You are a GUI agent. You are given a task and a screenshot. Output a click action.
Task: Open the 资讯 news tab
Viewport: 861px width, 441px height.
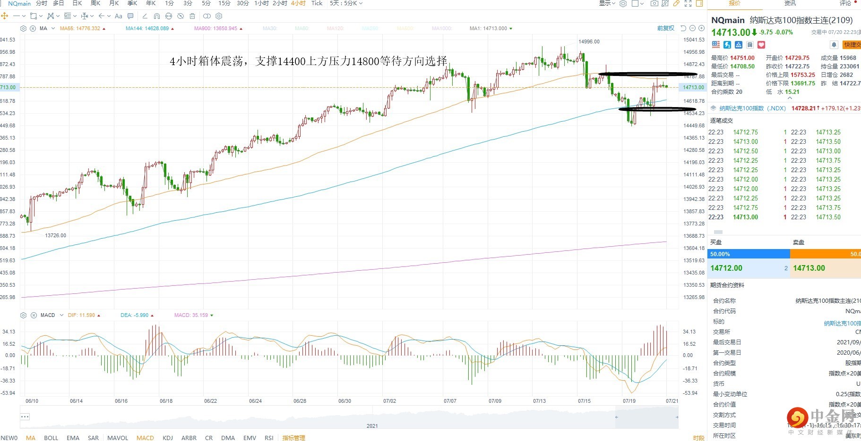[x=790, y=3]
